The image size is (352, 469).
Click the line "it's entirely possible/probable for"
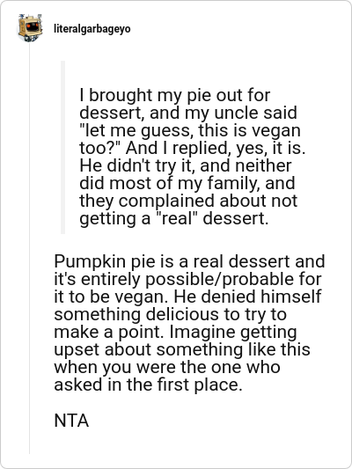pyautogui.click(x=187, y=279)
